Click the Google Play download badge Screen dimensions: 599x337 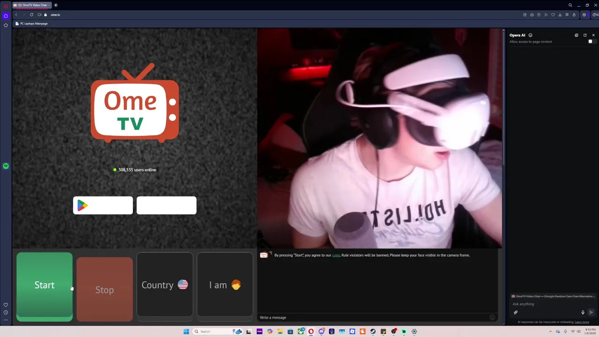tap(103, 205)
